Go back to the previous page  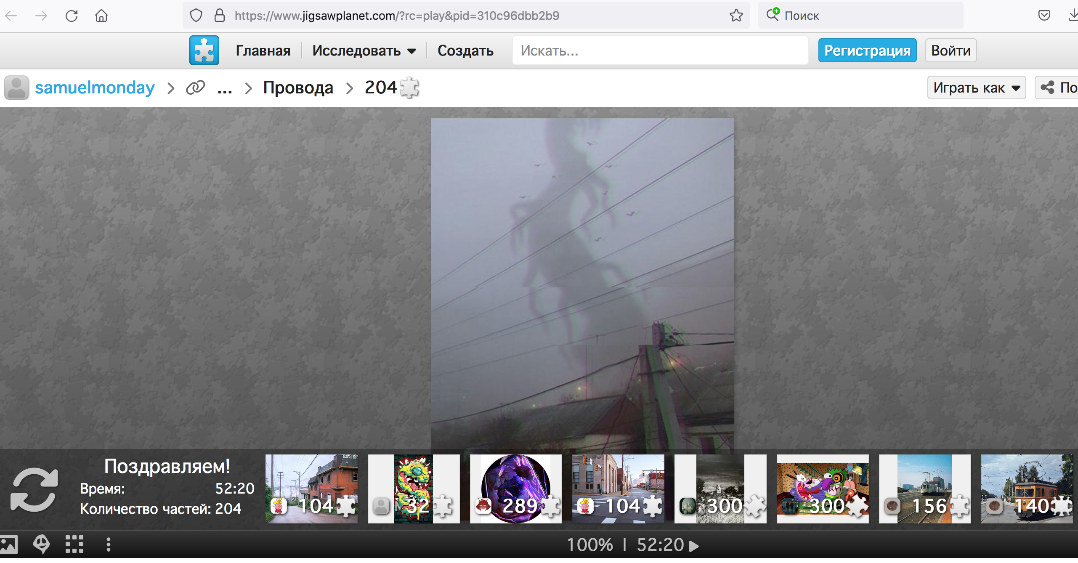11,16
